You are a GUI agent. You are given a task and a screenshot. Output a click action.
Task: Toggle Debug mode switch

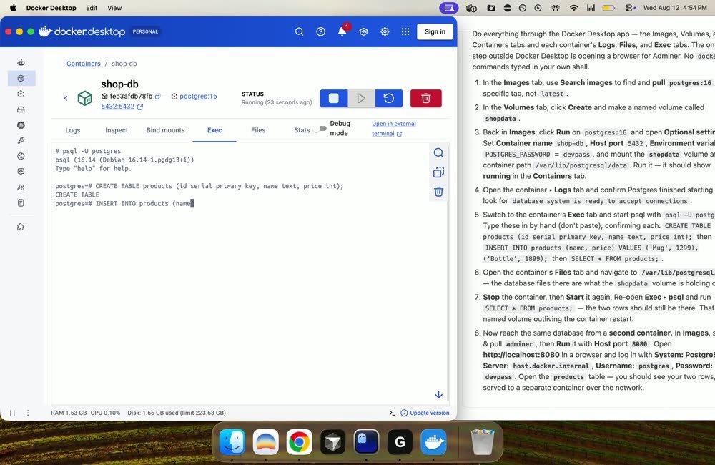coord(320,129)
